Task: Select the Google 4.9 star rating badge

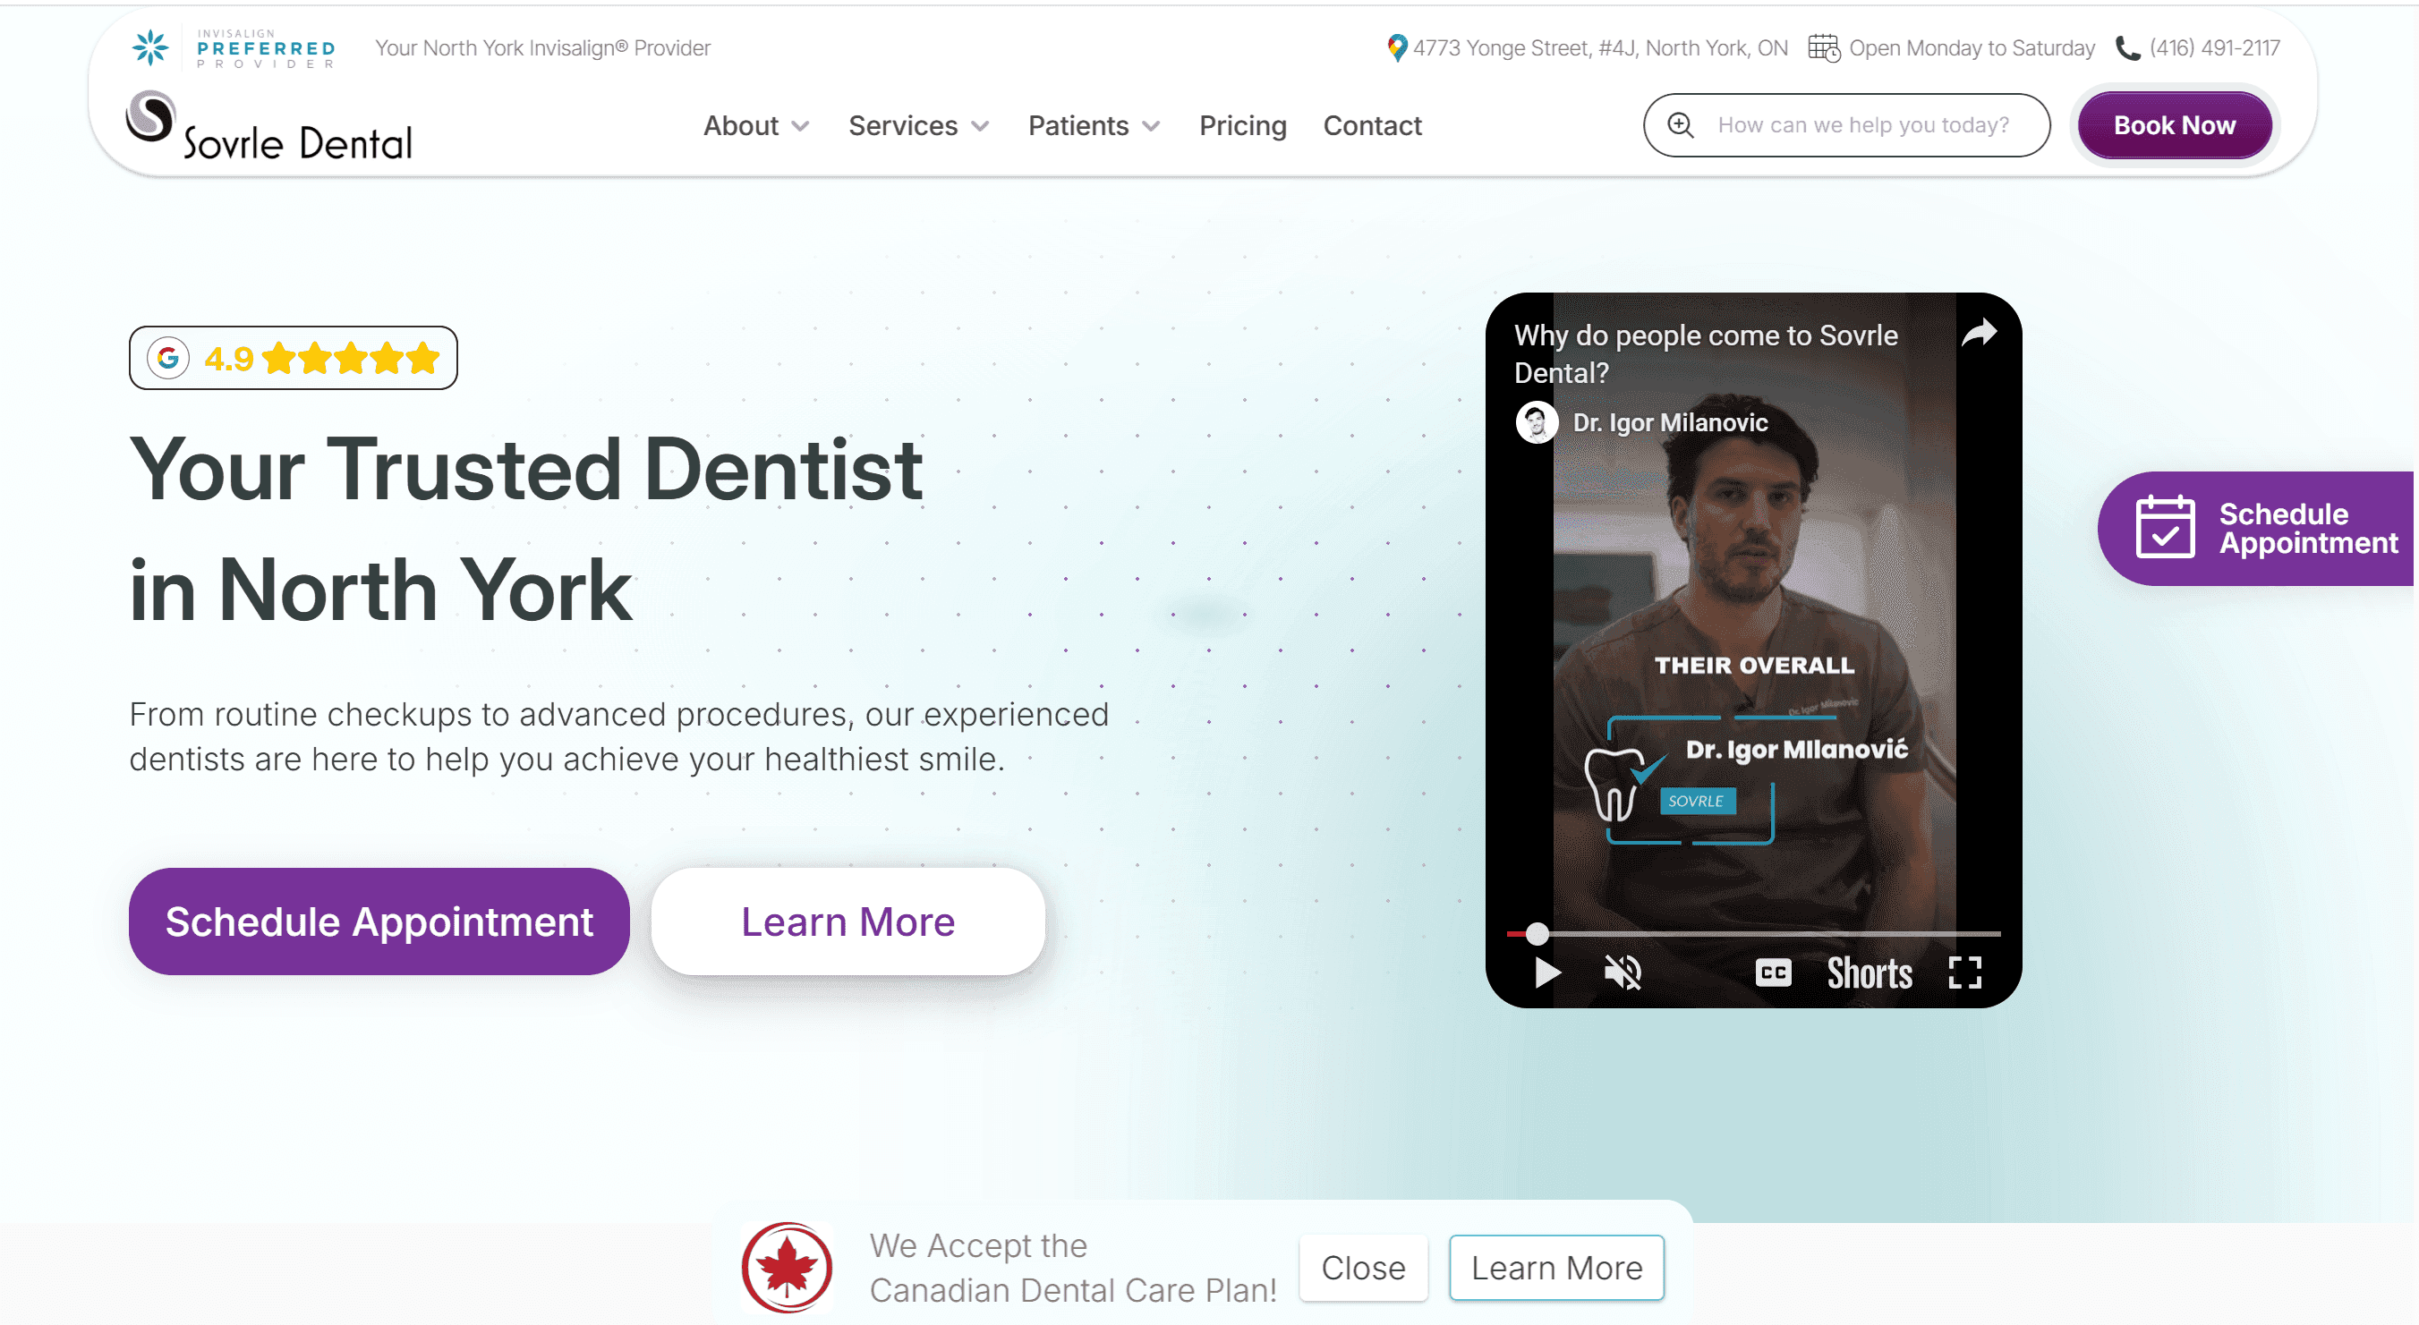Action: tap(292, 357)
